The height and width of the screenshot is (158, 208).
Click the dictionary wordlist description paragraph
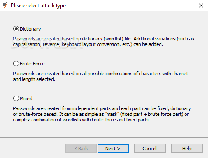pos(104,42)
